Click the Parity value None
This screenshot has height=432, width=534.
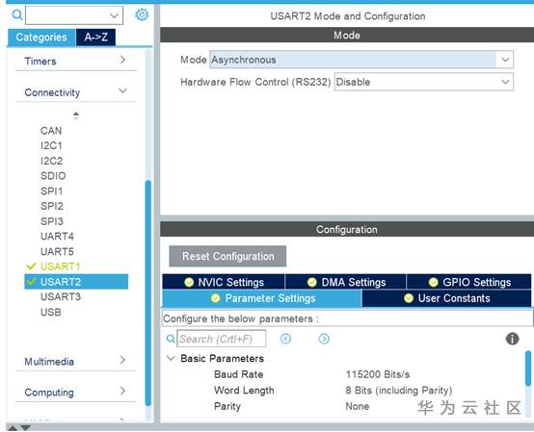(x=358, y=406)
